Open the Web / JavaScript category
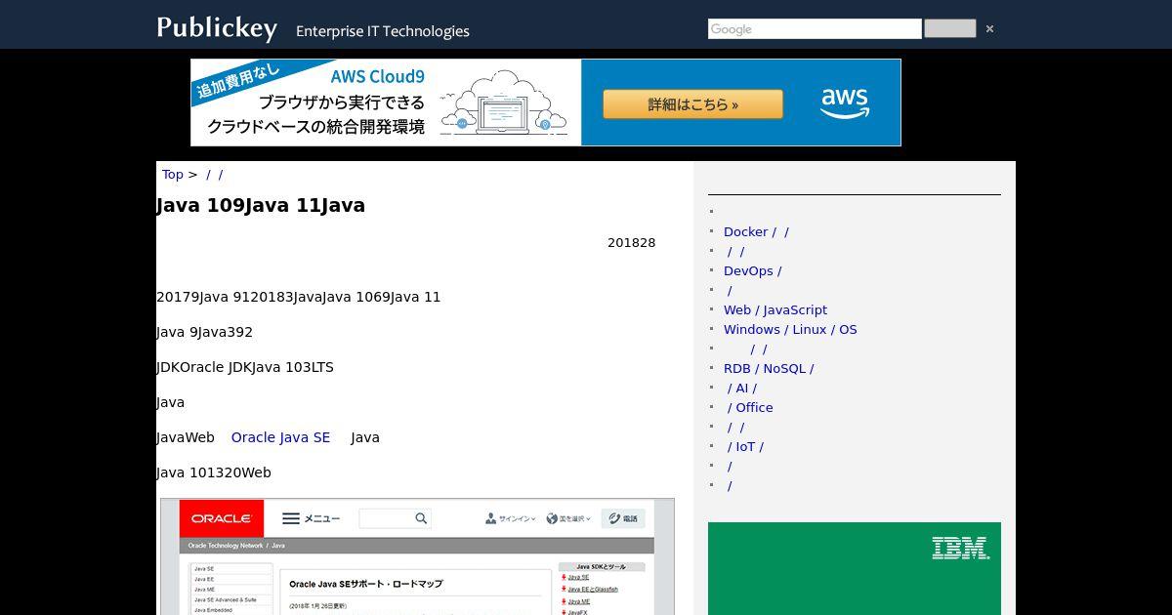The height and width of the screenshot is (615, 1172). pyautogui.click(x=775, y=309)
